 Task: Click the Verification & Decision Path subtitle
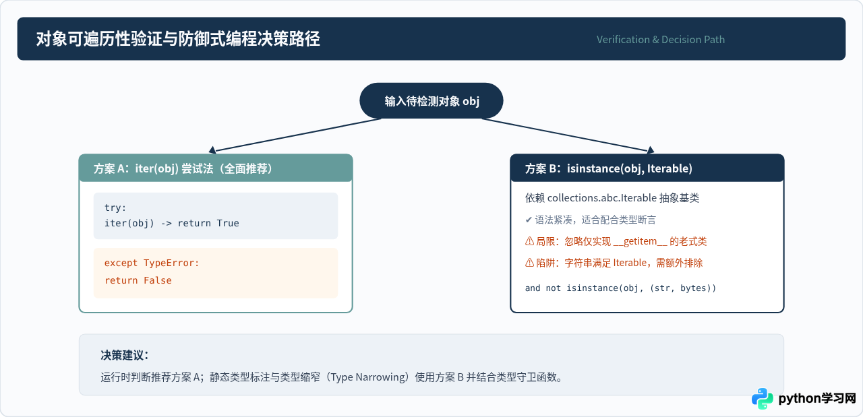pos(661,40)
